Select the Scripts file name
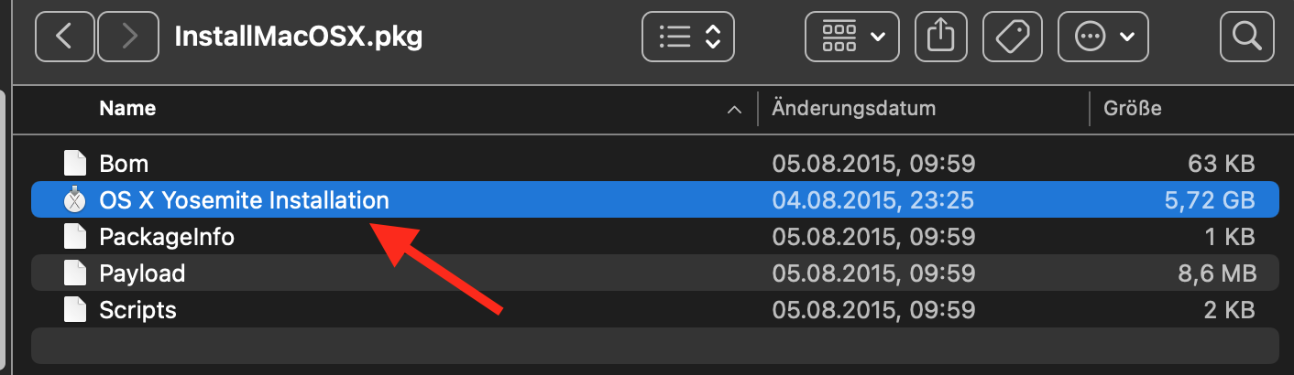Screen dimensions: 1294x375 (x=137, y=310)
